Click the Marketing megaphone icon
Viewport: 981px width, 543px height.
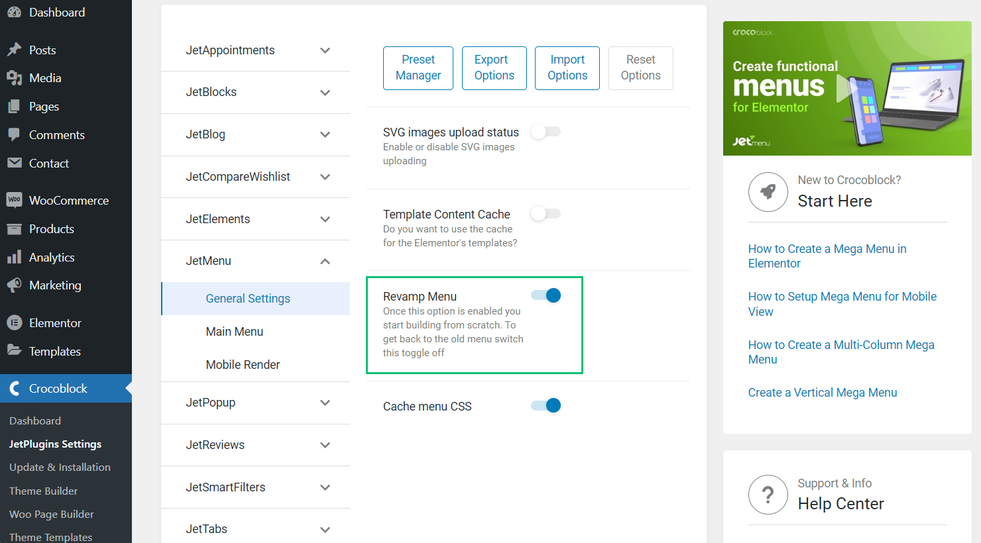pos(14,285)
